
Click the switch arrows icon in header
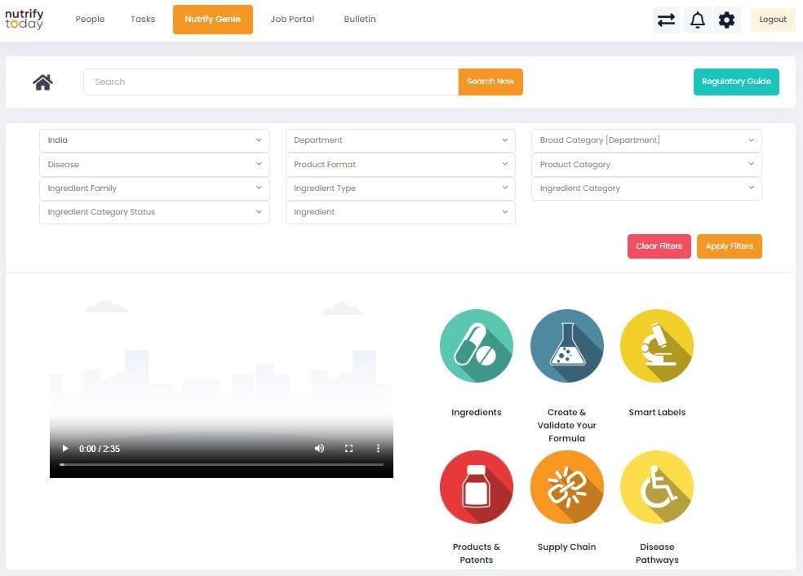click(667, 20)
